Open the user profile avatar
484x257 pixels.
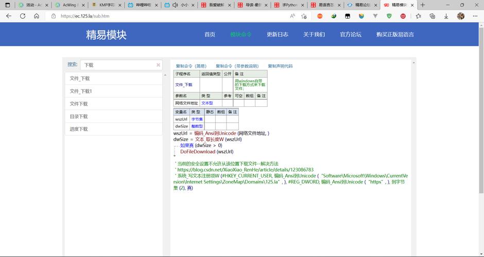tap(461, 16)
